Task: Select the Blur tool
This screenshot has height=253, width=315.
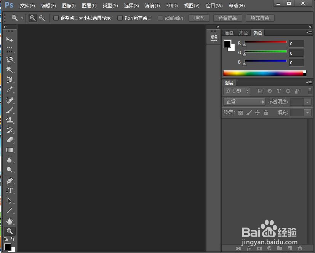Action: coord(10,160)
